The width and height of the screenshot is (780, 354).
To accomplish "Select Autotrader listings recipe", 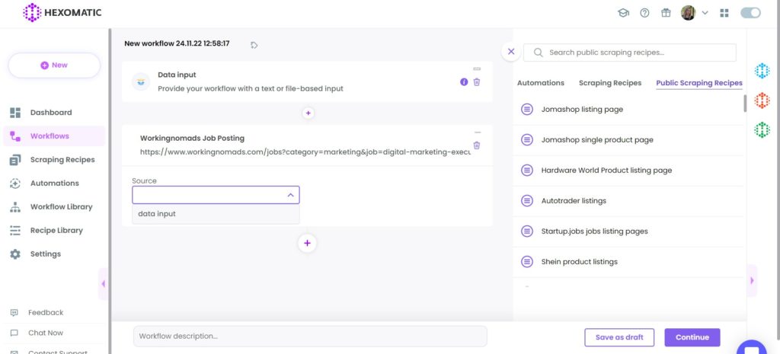I will tap(628, 201).
